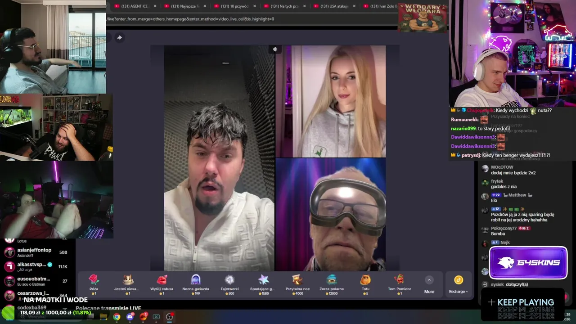This screenshot has width=576, height=324.
Task: Open the red notification-badge app on taskbar
Action: [x=143, y=317]
